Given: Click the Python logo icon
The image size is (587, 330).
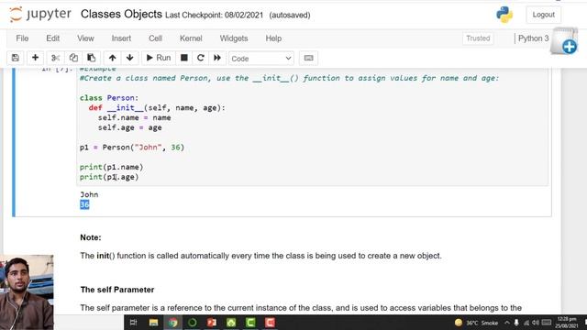Looking at the screenshot, I should point(504,15).
